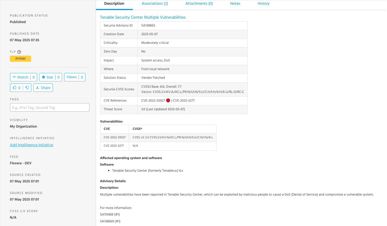Click CVE-2022-25927 in CVE References row
387x226 pixels.
153,101
